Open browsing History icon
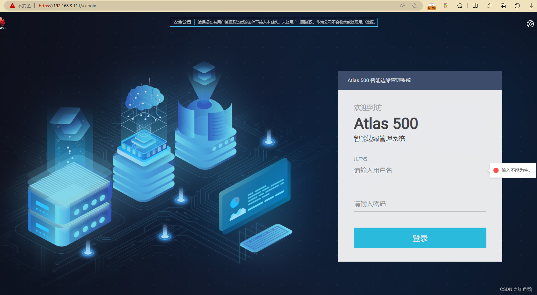537x295 pixels. coord(517,6)
